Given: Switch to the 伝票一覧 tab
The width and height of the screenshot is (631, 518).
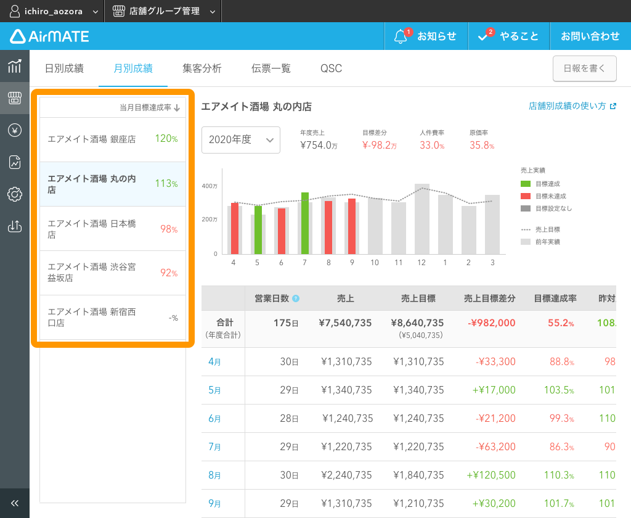Looking at the screenshot, I should tap(271, 68).
